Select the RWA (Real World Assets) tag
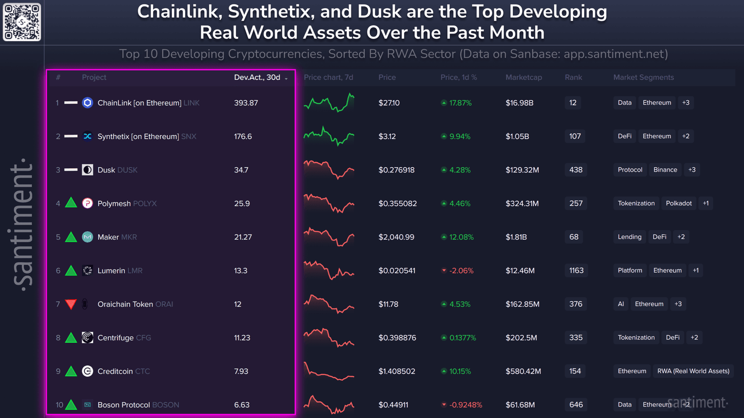 (x=693, y=371)
